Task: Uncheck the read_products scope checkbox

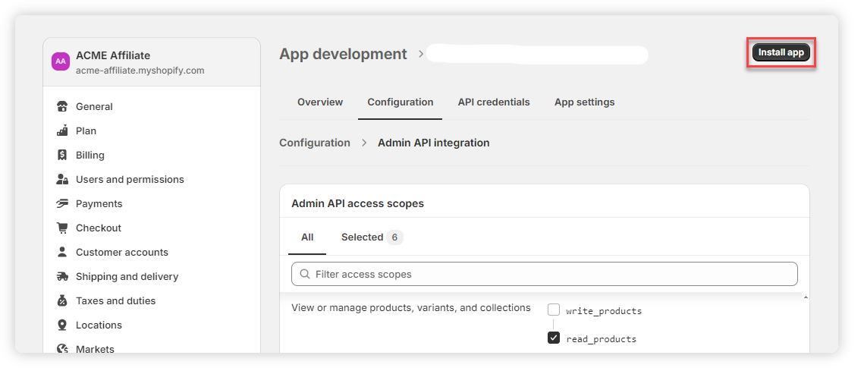Action: [554, 338]
